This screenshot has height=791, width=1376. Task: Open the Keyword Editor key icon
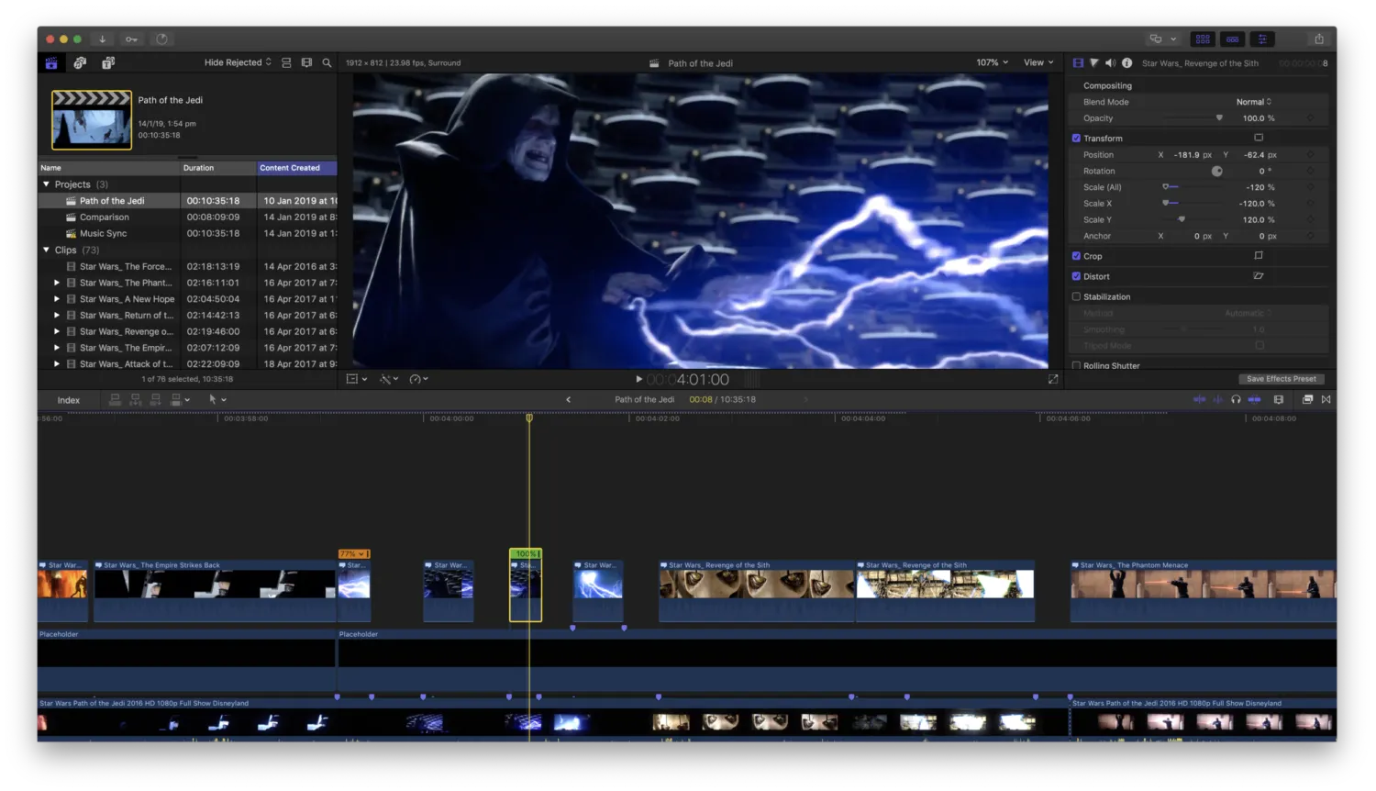131,39
